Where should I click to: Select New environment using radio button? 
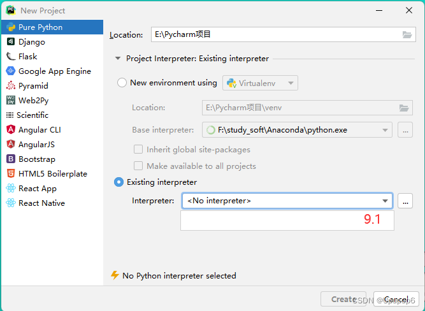point(122,83)
